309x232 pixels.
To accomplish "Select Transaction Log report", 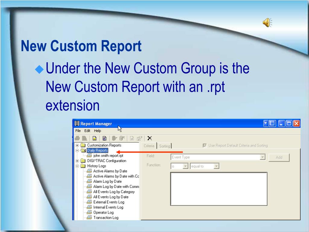I will (106, 217).
